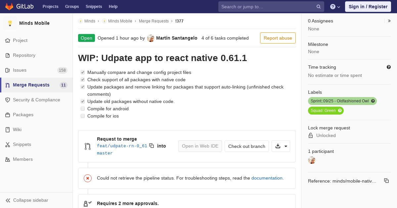Toggle the Compile for android checkbox
Viewport: 397px width, 208px height.
pos(83,109)
